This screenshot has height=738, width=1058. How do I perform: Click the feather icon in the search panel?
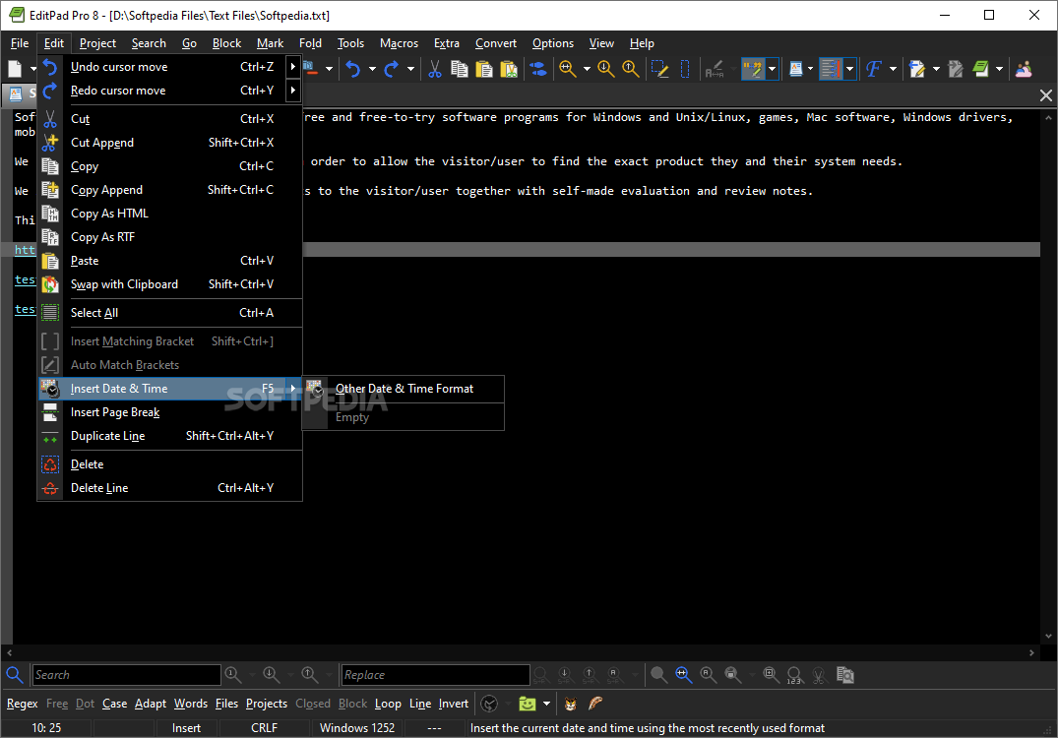click(x=595, y=704)
